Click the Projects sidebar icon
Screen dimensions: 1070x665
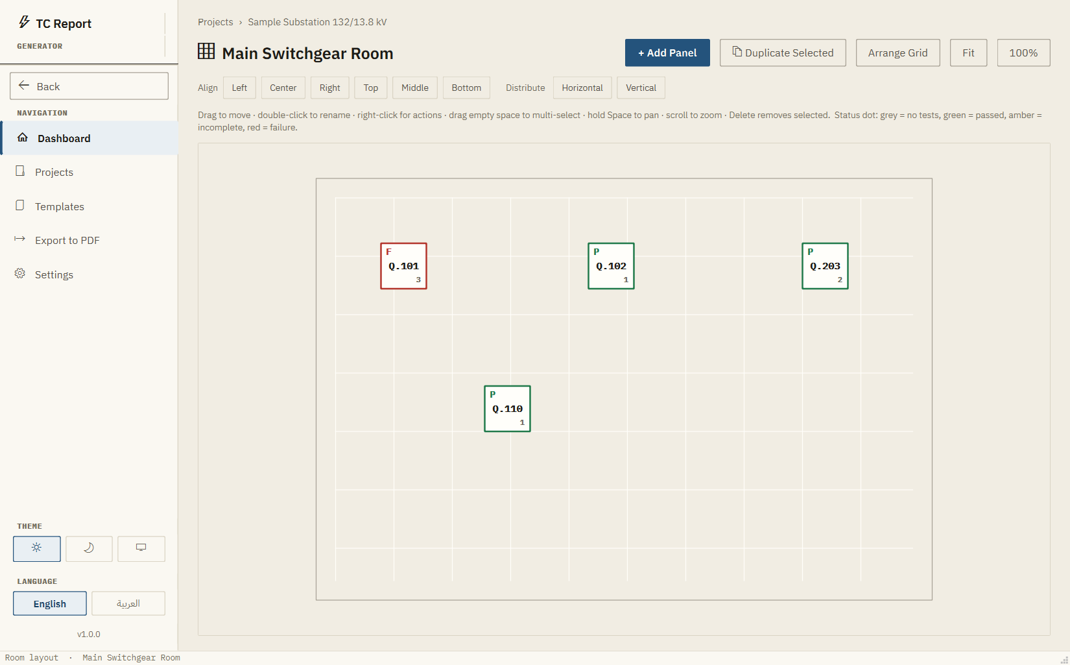point(20,171)
